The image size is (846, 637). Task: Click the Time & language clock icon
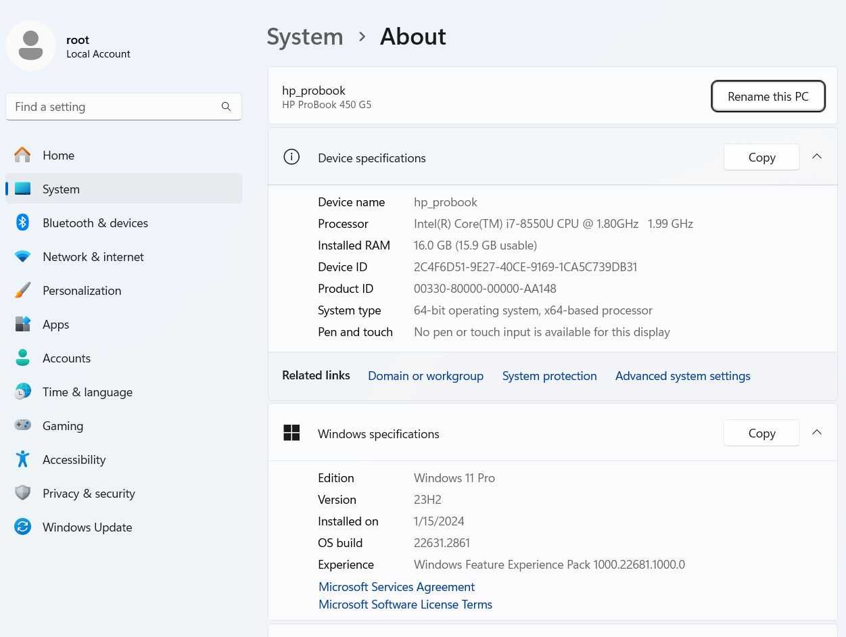pyautogui.click(x=23, y=392)
